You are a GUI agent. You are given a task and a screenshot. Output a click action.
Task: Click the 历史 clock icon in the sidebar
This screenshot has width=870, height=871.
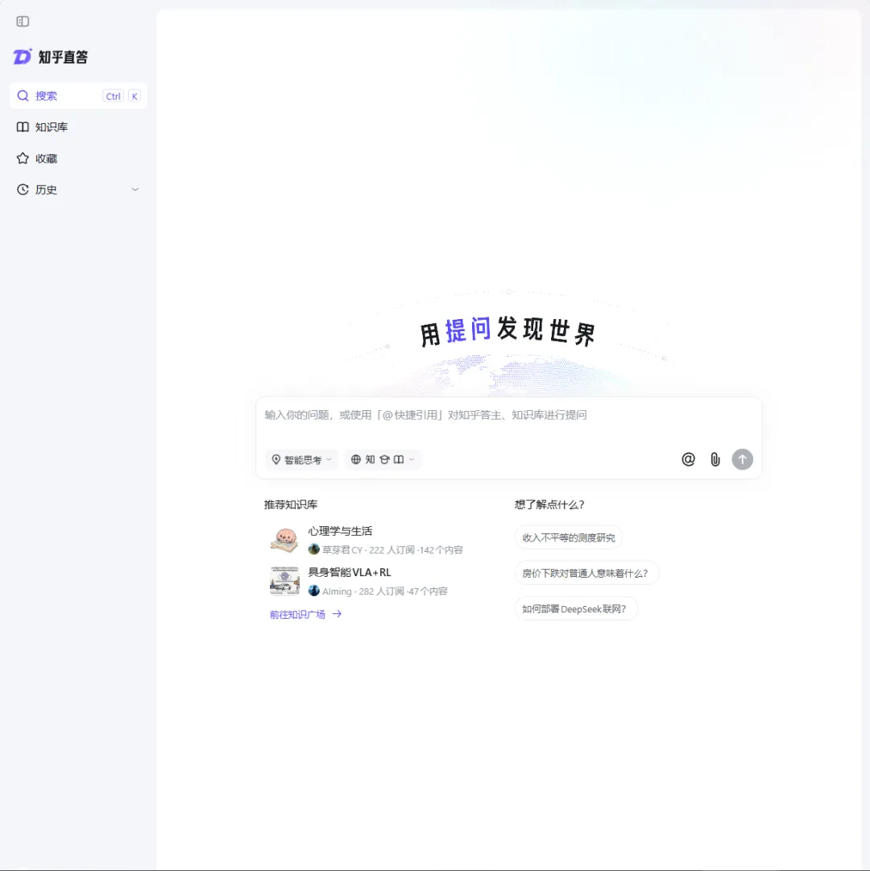(23, 189)
